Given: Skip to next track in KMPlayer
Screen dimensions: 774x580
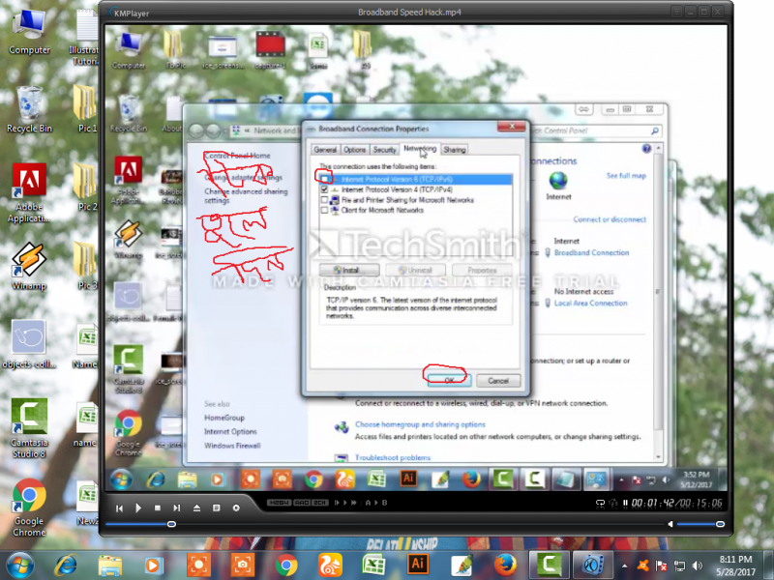Looking at the screenshot, I should coord(177,508).
